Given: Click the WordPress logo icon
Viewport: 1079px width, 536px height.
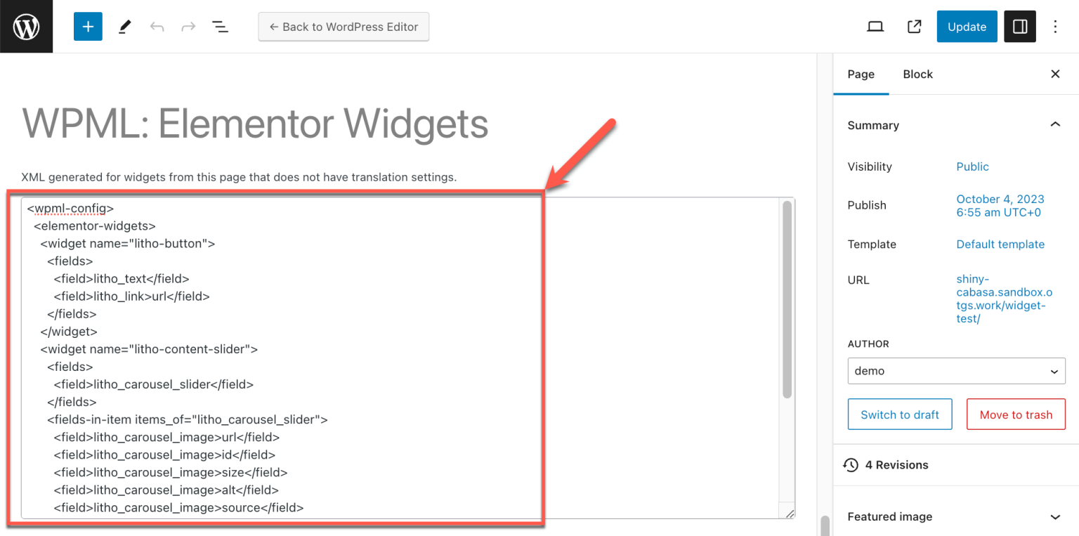Looking at the screenshot, I should tap(26, 26).
